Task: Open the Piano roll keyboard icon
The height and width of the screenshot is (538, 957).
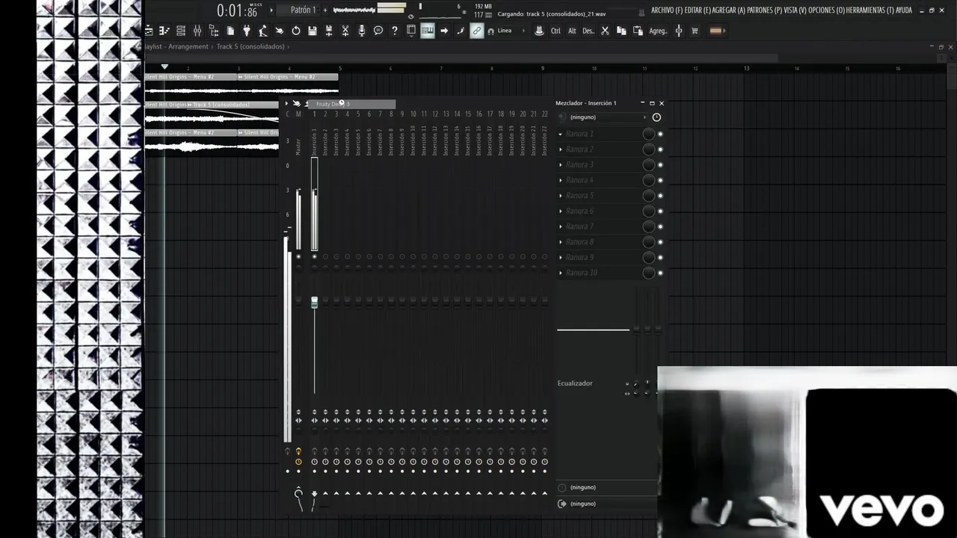Action: [x=428, y=31]
